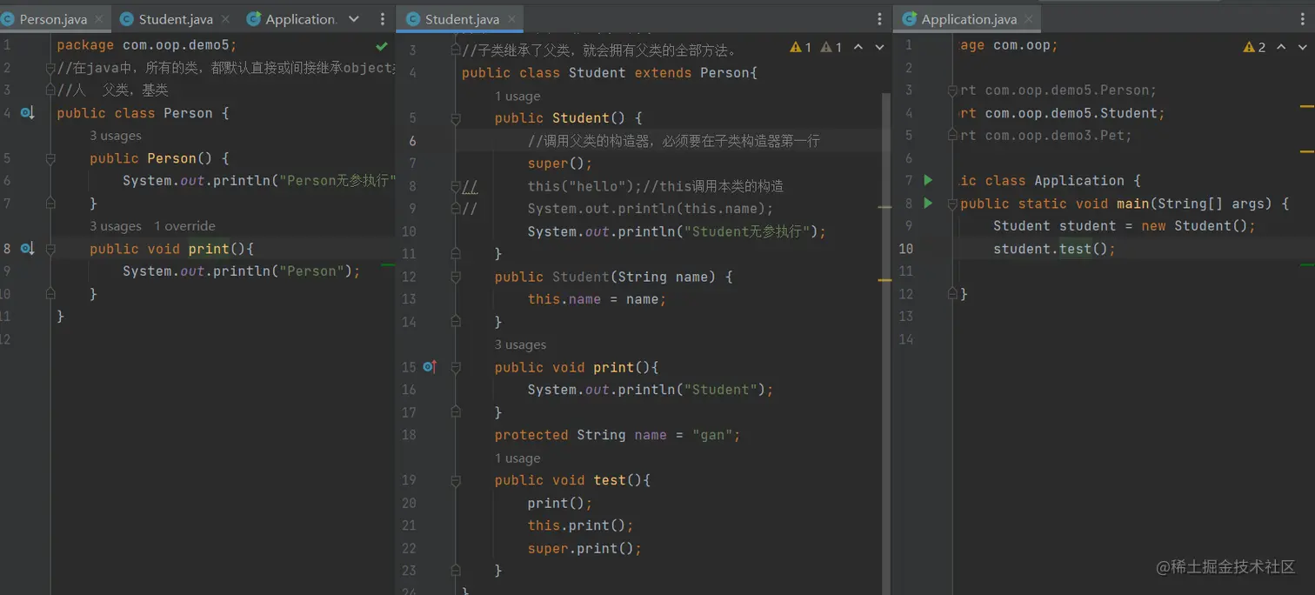This screenshot has width=1315, height=595.
Task: Click the overrides gutter icon beside Student print()
Action: [x=429, y=367]
